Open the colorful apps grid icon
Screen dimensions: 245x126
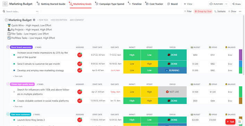[x=239, y=121]
